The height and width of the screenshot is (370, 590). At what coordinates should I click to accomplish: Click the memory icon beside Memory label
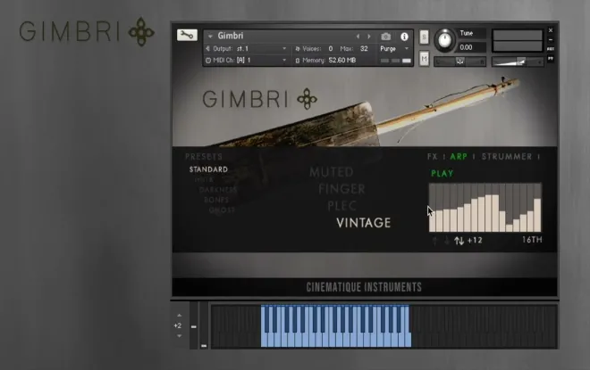[x=298, y=61]
